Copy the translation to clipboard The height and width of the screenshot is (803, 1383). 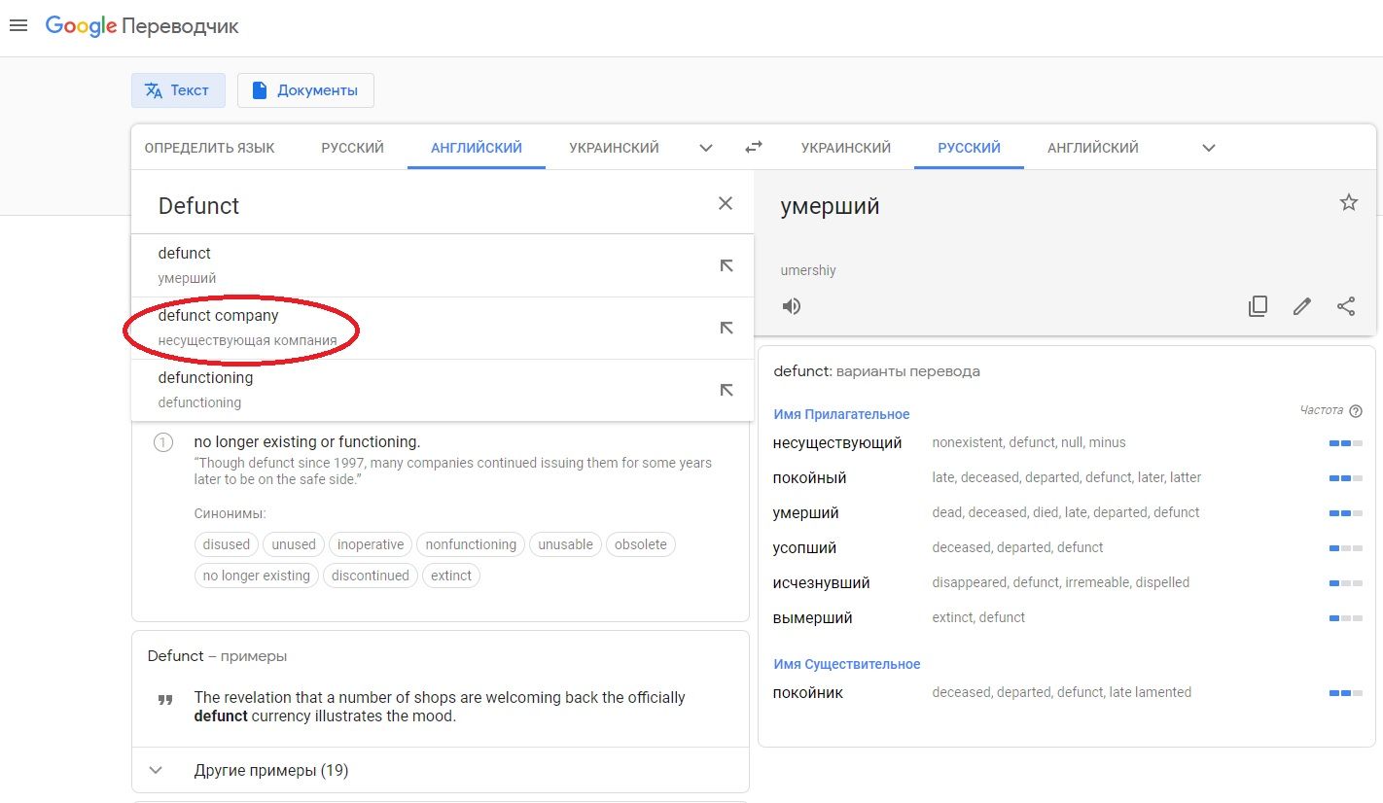pyautogui.click(x=1258, y=306)
